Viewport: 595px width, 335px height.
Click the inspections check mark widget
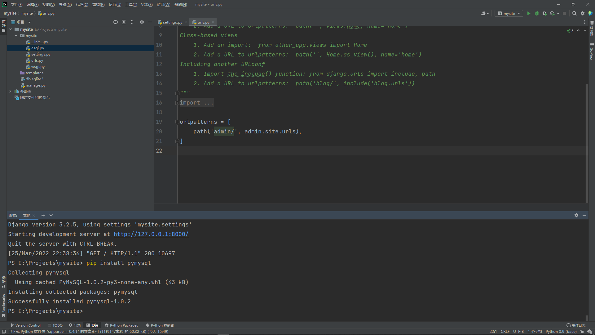click(570, 30)
